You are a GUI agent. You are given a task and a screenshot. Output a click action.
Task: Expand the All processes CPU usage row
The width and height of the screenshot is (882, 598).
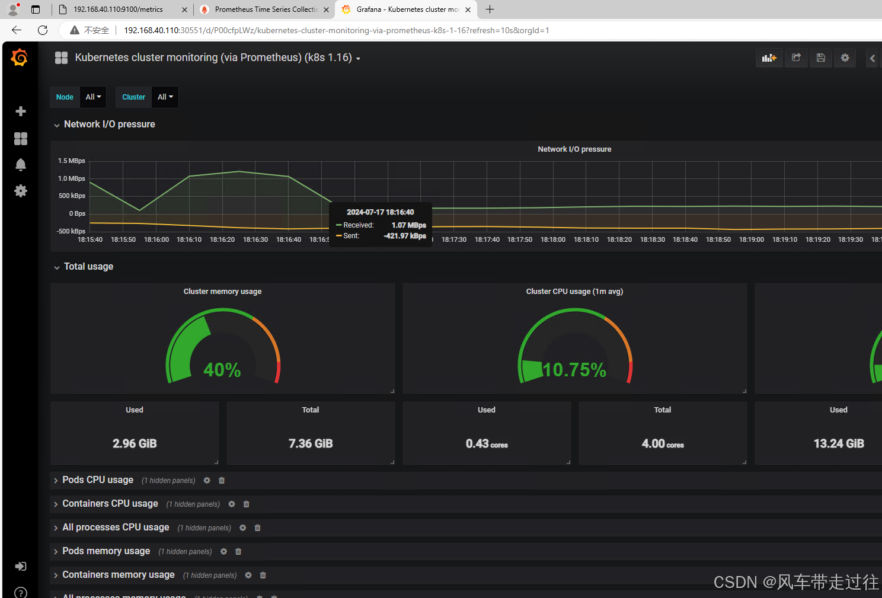[56, 528]
